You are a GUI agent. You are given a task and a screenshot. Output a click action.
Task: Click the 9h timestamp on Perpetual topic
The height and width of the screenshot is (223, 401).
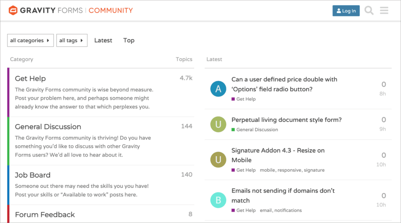(383, 129)
